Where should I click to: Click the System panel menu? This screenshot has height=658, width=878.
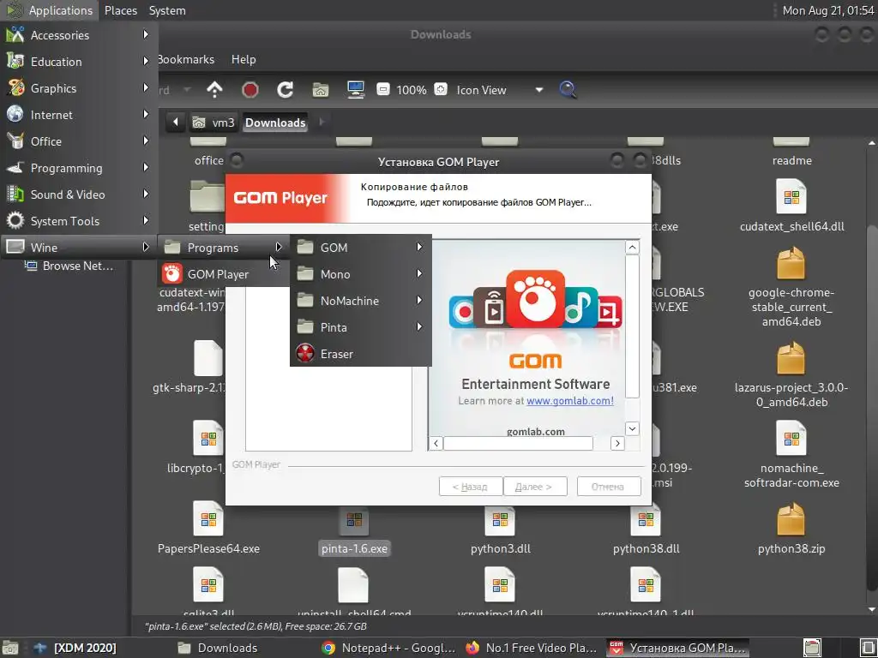[x=167, y=10]
